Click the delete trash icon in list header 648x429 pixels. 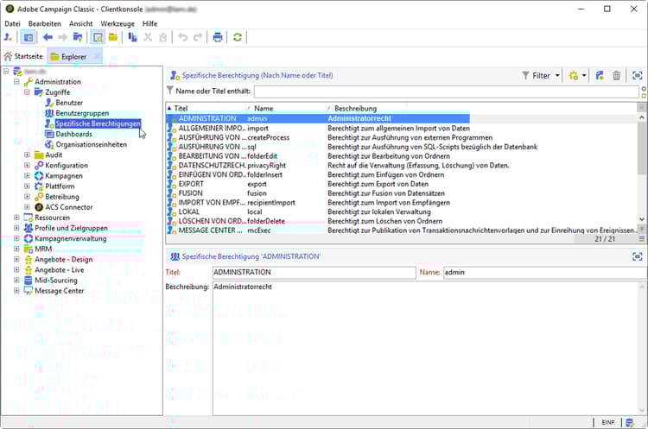617,76
